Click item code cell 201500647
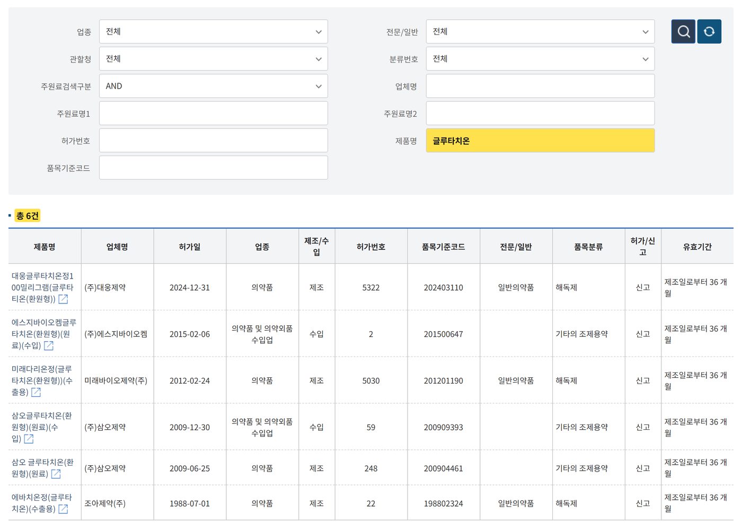The width and height of the screenshot is (742, 530). pos(444,334)
